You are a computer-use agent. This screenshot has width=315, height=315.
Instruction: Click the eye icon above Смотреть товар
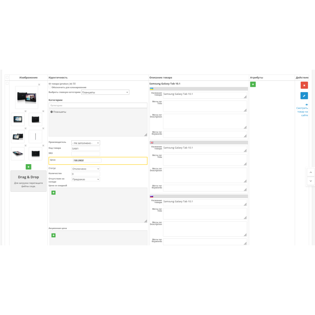307,105
